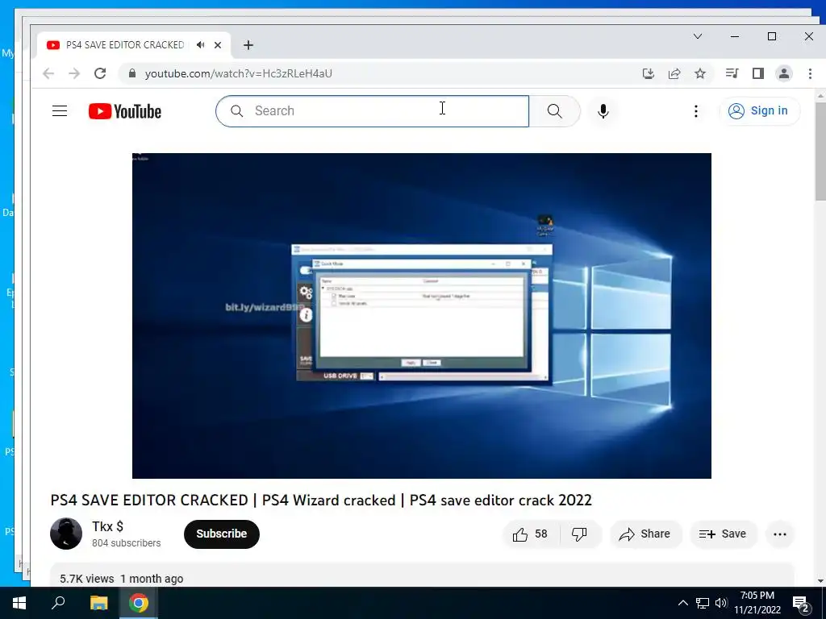This screenshot has width=826, height=619.
Task: Open the Tkx $ channel name link
Action: tap(107, 526)
